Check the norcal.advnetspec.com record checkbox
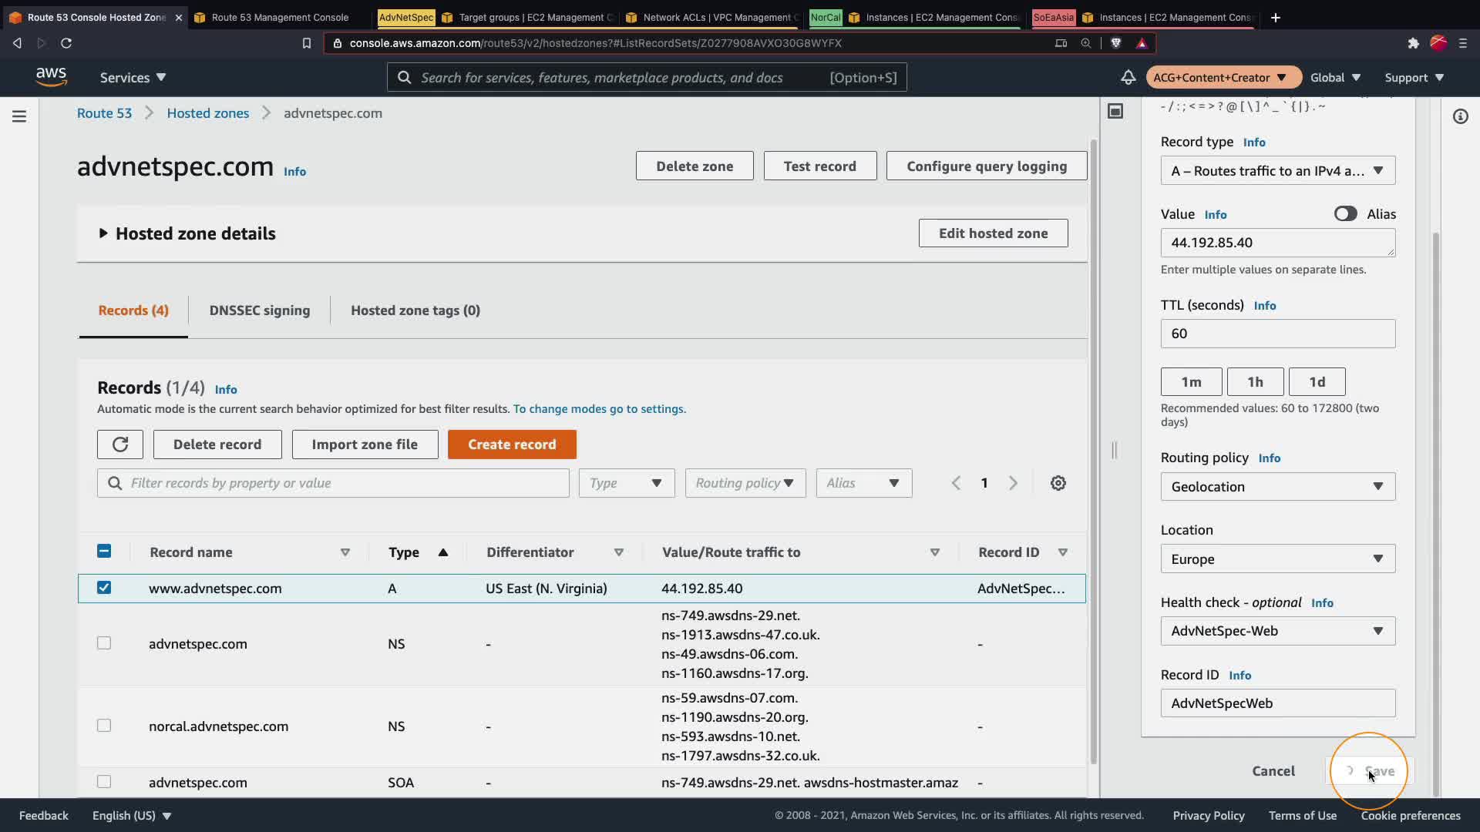 (104, 726)
